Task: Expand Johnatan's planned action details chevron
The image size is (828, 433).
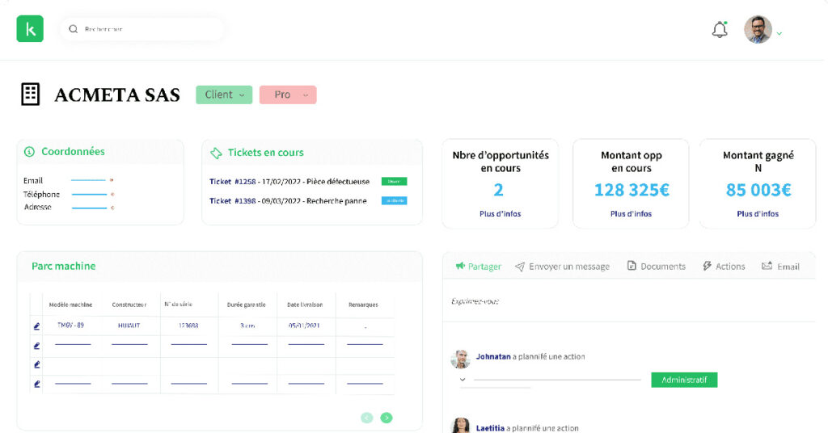Action: [x=463, y=379]
